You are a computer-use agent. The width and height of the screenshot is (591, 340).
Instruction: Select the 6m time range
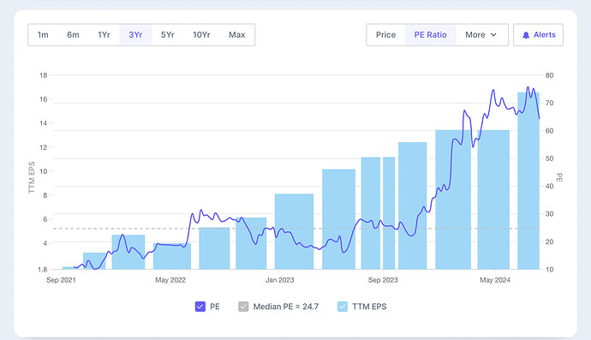point(73,34)
